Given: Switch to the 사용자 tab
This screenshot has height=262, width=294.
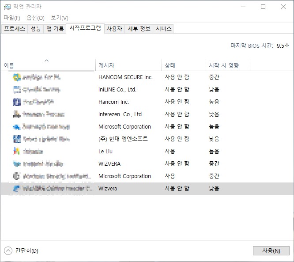Looking at the screenshot, I should click(114, 29).
